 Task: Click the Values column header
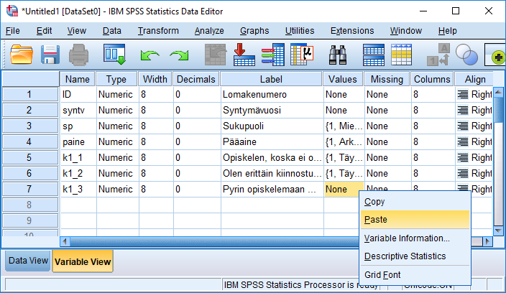click(x=343, y=79)
